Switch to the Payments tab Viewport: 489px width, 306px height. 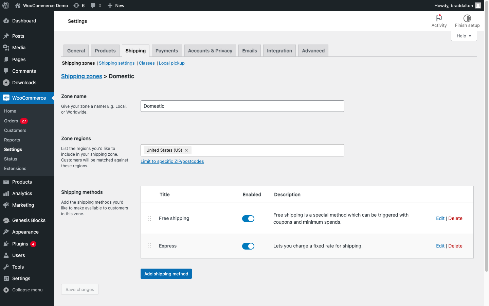pos(167,51)
